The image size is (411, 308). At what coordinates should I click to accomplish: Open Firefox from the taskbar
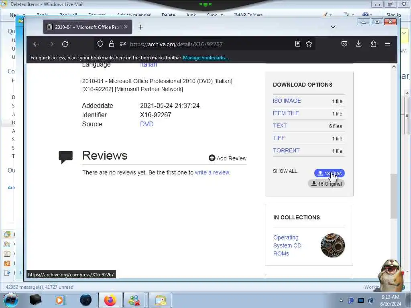110,300
